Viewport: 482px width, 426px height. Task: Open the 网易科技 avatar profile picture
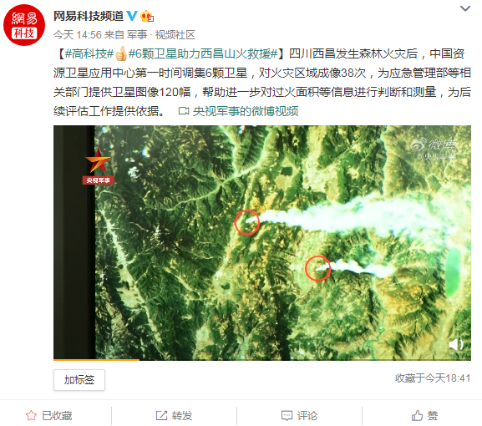click(x=24, y=25)
